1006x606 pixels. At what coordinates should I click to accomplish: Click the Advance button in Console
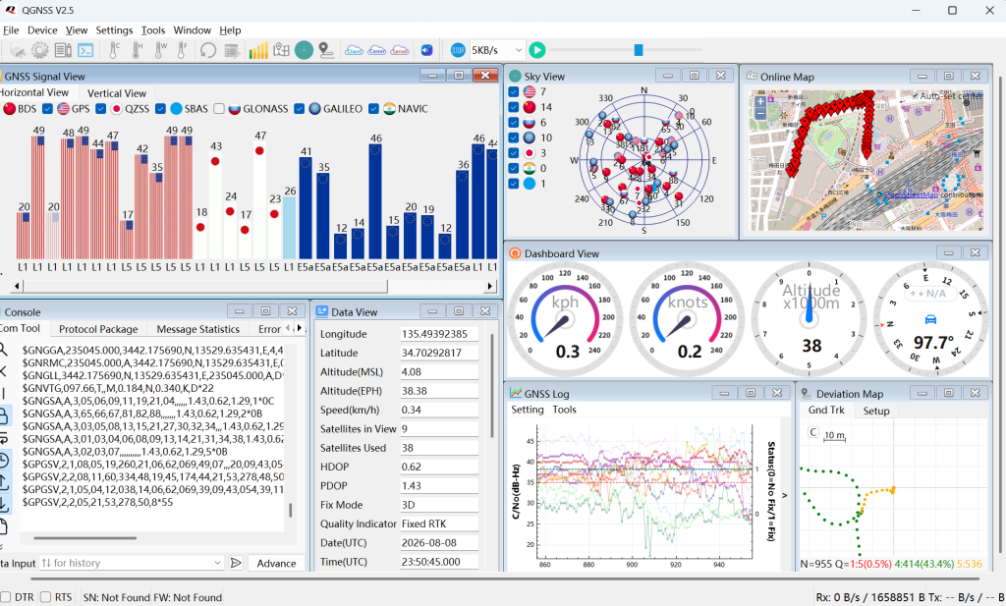(276, 563)
